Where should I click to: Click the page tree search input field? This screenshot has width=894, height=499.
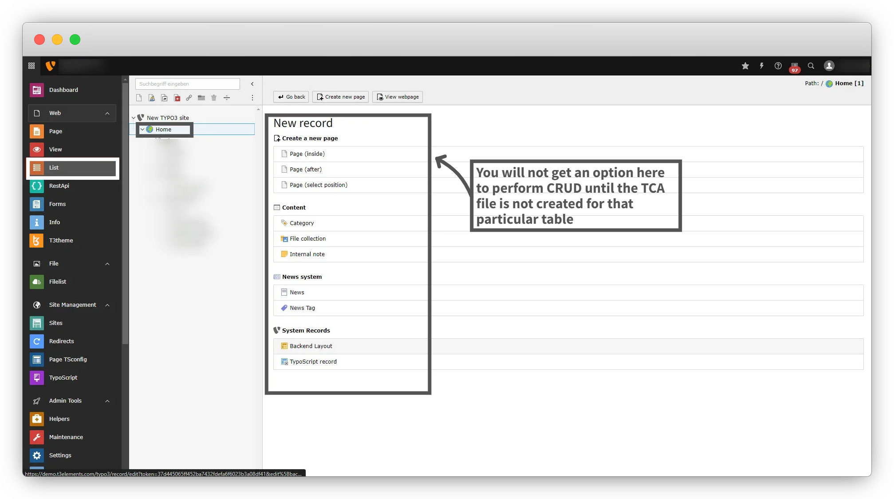[x=187, y=84]
